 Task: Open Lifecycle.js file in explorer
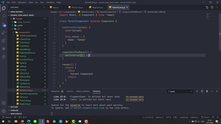[25, 73]
